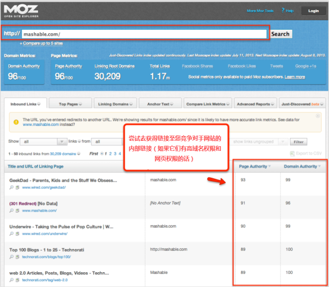329x287 pixels.
Task: Click info icon on Compare Link Metrics tab
Action: [x=227, y=104]
